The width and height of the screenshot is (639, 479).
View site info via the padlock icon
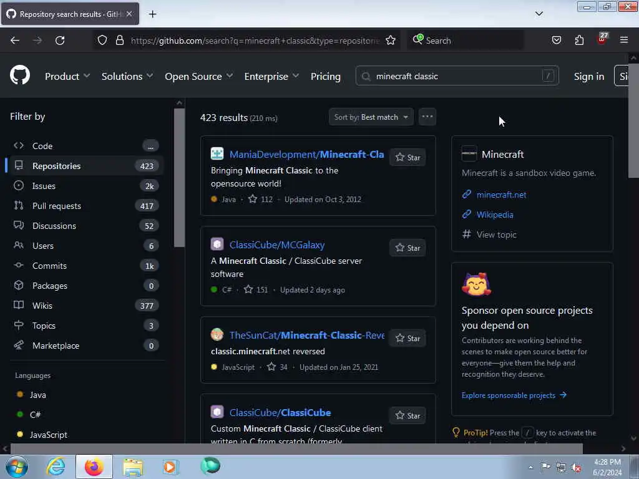pyautogui.click(x=119, y=41)
